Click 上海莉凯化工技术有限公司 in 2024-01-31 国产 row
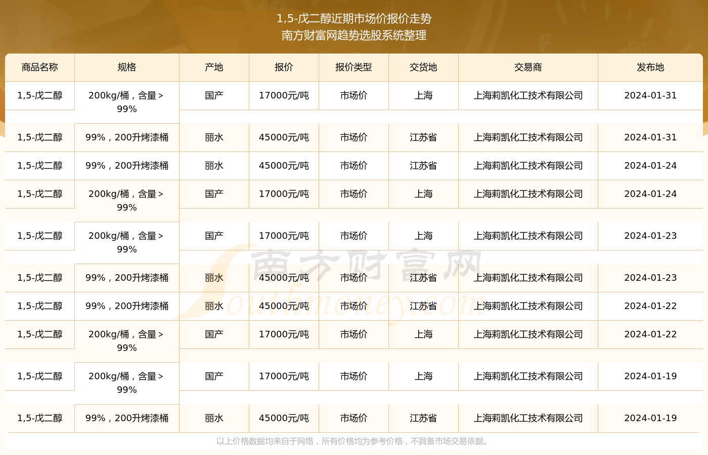This screenshot has width=708, height=455. pos(528,95)
